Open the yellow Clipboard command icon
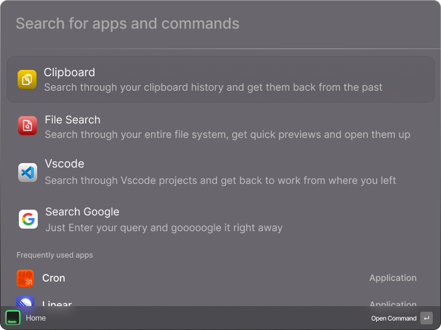Screen dimensions: 441x330 click(27, 79)
